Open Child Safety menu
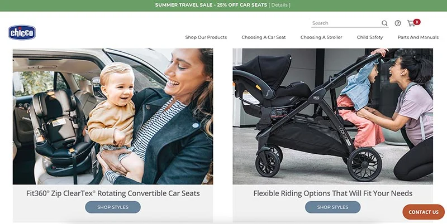Screen dimensions: 447x224 point(370,37)
